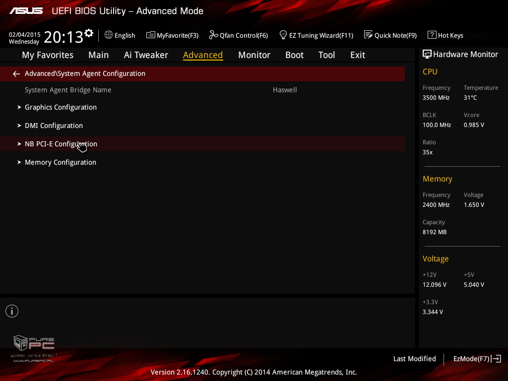Image resolution: width=508 pixels, height=381 pixels.
Task: Open MyFavorite(F3) label
Action: (178, 35)
